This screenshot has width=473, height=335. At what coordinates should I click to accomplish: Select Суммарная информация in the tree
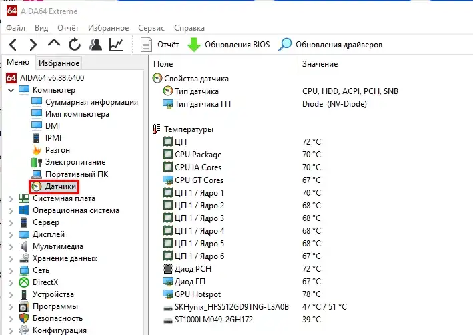(x=91, y=102)
